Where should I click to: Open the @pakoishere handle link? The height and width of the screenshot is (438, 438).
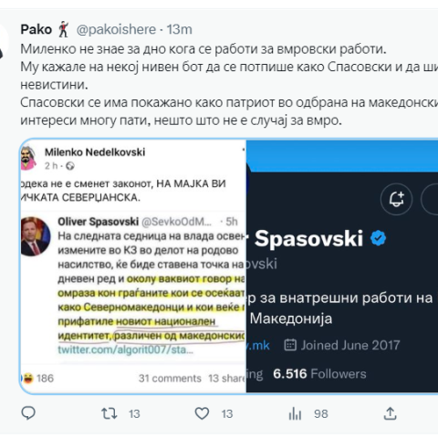116,29
